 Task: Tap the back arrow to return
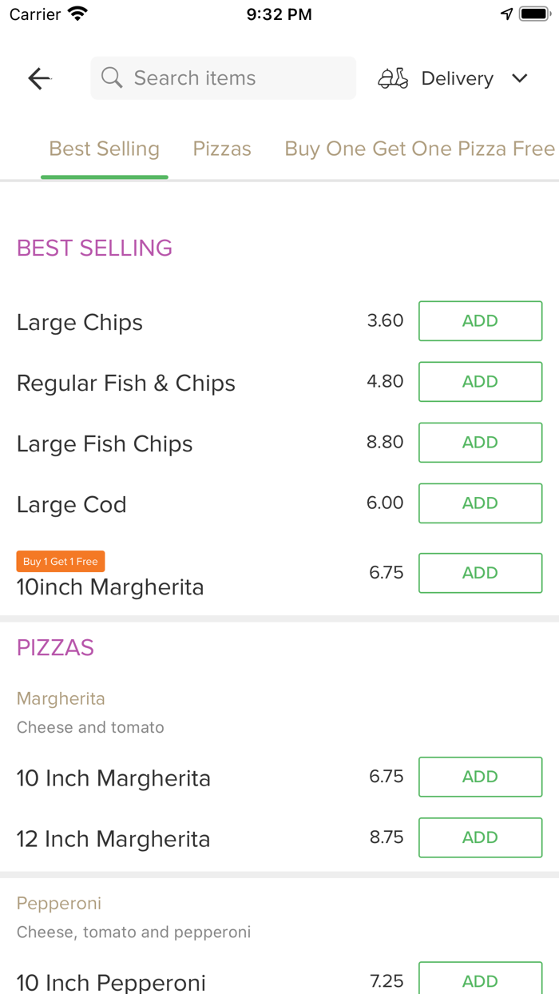(38, 78)
